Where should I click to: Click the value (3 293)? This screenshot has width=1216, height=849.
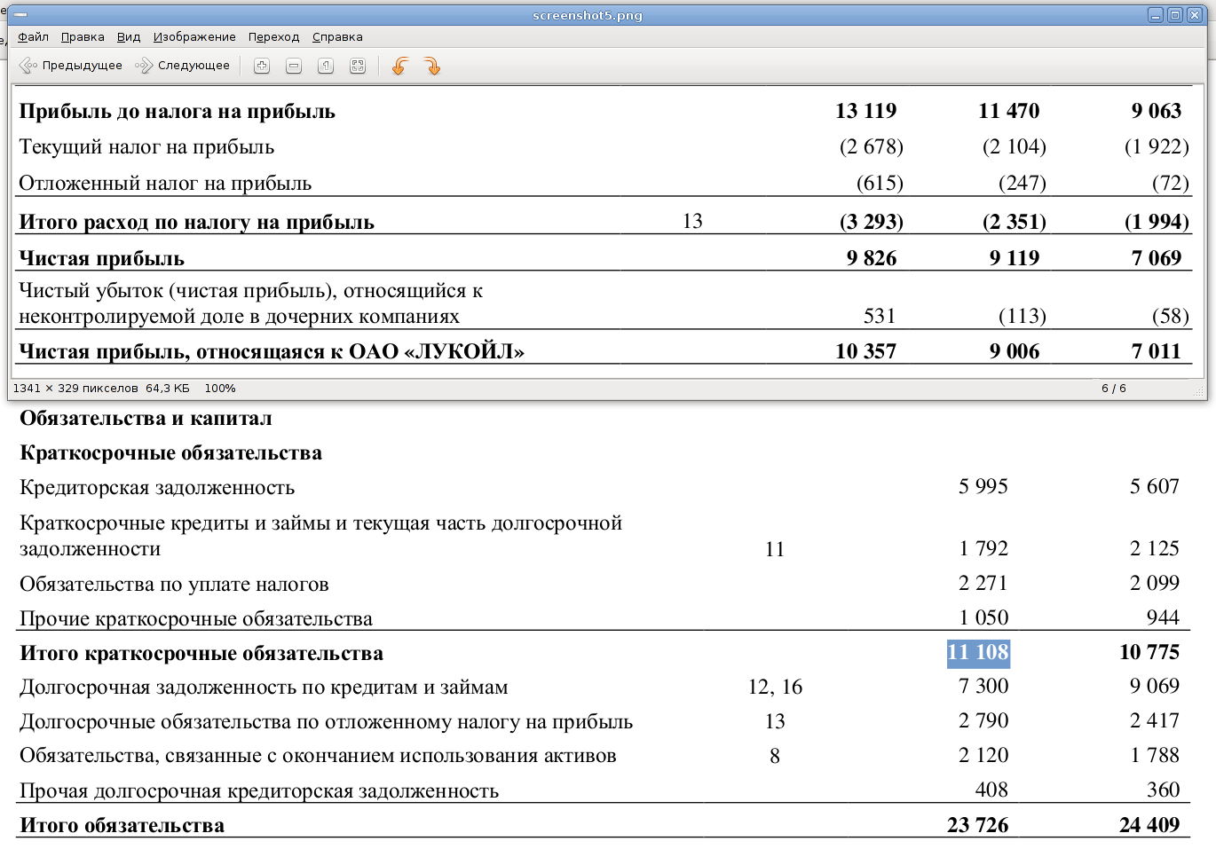[872, 222]
